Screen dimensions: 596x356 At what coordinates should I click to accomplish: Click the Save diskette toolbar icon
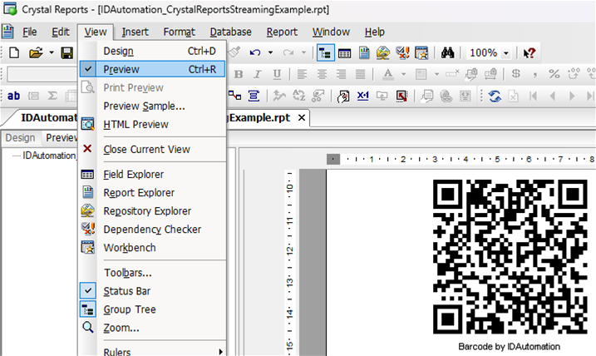click(x=66, y=53)
